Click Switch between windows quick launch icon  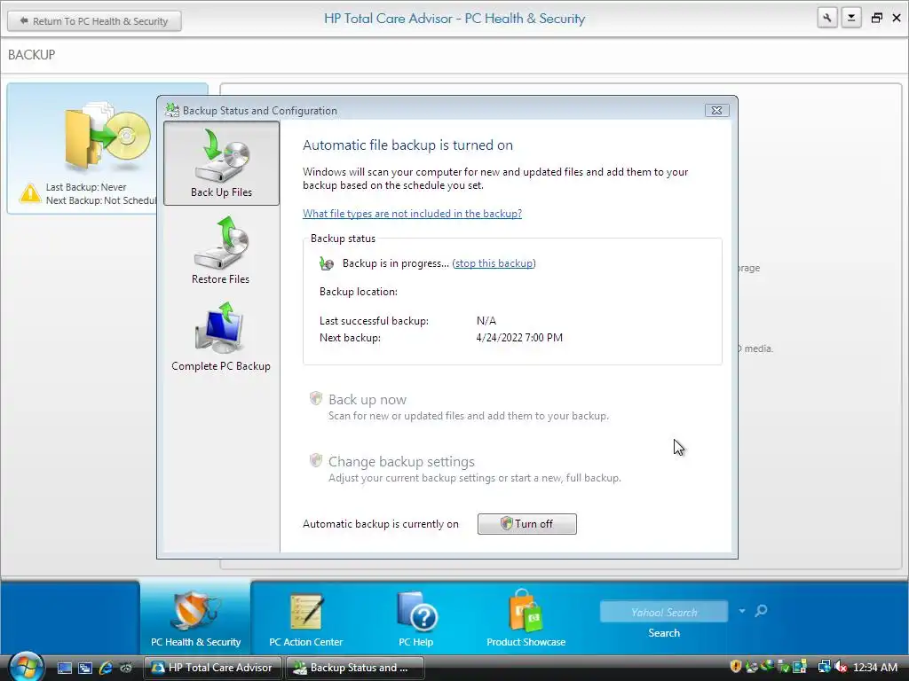(85, 668)
